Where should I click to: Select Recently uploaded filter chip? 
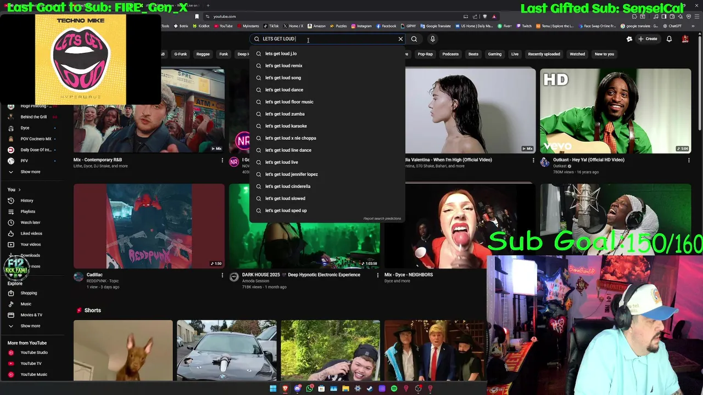point(544,54)
